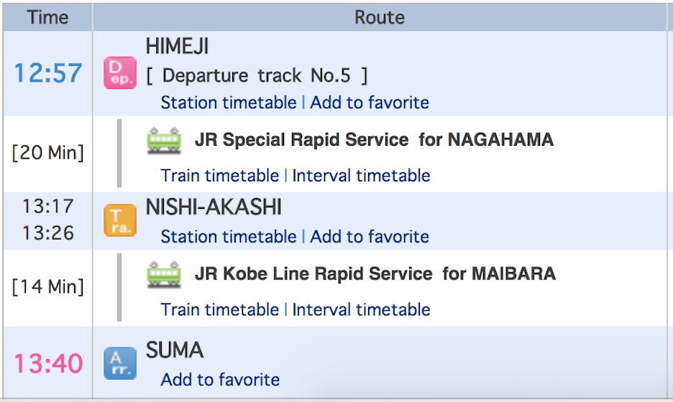
Task: Click the orange Tra. transfer icon
Action: point(119,220)
